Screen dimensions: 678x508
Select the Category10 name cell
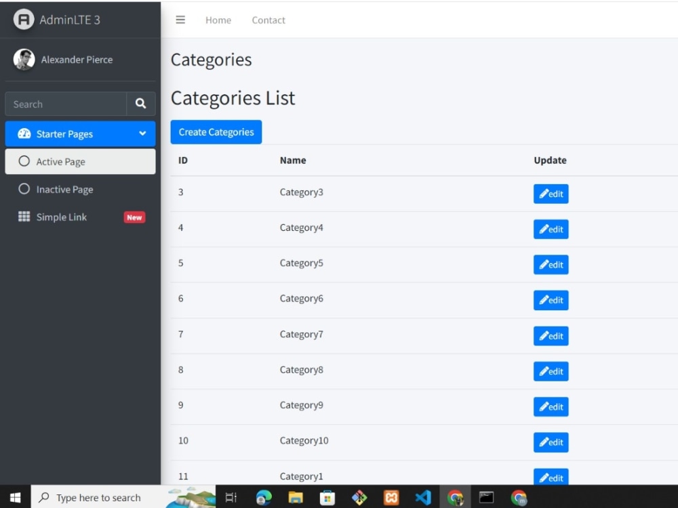tap(304, 441)
